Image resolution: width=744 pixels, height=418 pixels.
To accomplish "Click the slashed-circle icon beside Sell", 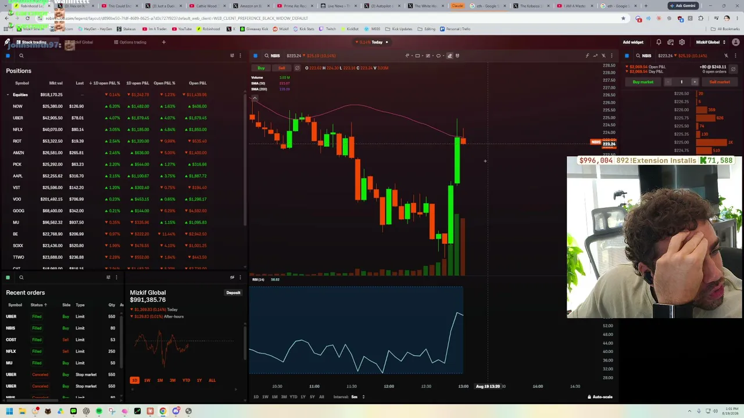I will 297,68.
